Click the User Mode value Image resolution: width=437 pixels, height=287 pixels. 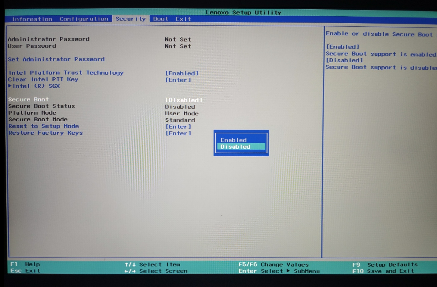click(182, 113)
